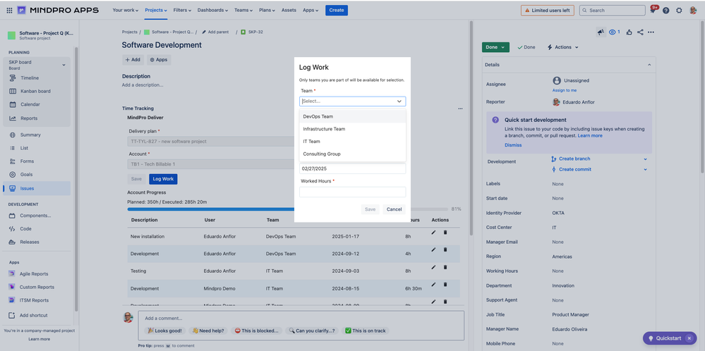Click the thumbs up vote icon
This screenshot has height=351, width=705.
pyautogui.click(x=629, y=32)
